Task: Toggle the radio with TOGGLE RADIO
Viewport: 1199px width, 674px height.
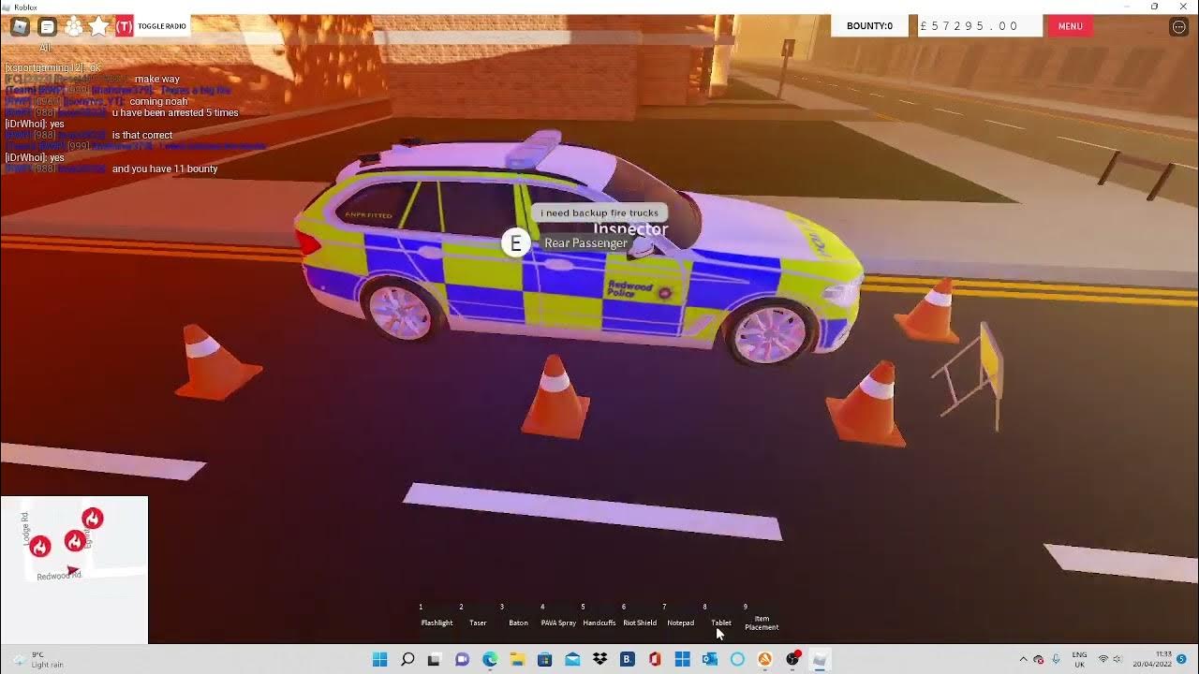Action: pyautogui.click(x=162, y=26)
